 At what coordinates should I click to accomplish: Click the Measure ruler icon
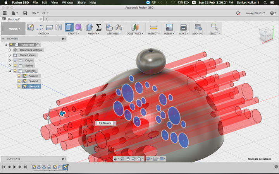153,27
